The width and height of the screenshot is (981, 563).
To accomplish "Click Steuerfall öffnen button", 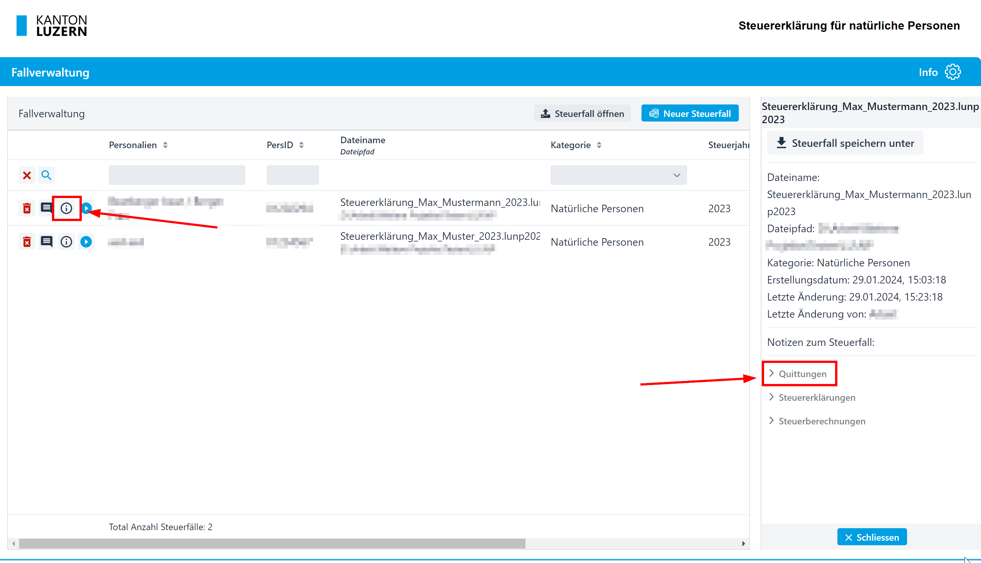I will (582, 114).
